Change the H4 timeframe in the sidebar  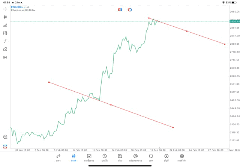click(5, 58)
